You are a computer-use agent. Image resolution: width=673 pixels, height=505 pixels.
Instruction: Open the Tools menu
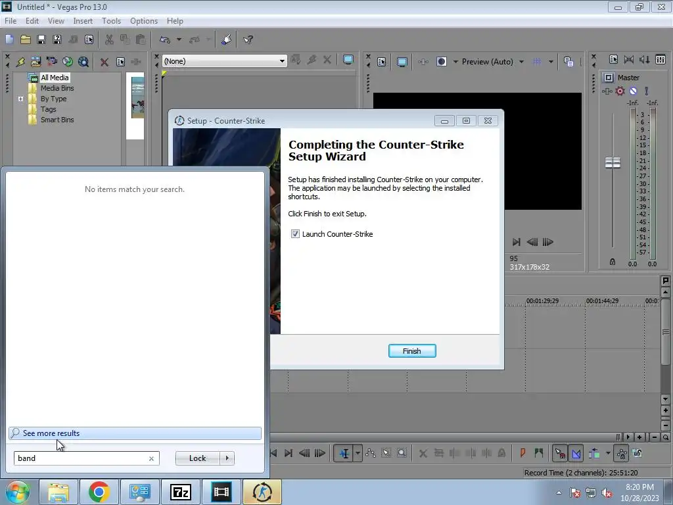click(111, 20)
